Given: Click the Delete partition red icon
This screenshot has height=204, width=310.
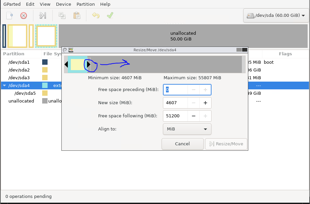Looking at the screenshot, I should pyautogui.click(x=24, y=16).
